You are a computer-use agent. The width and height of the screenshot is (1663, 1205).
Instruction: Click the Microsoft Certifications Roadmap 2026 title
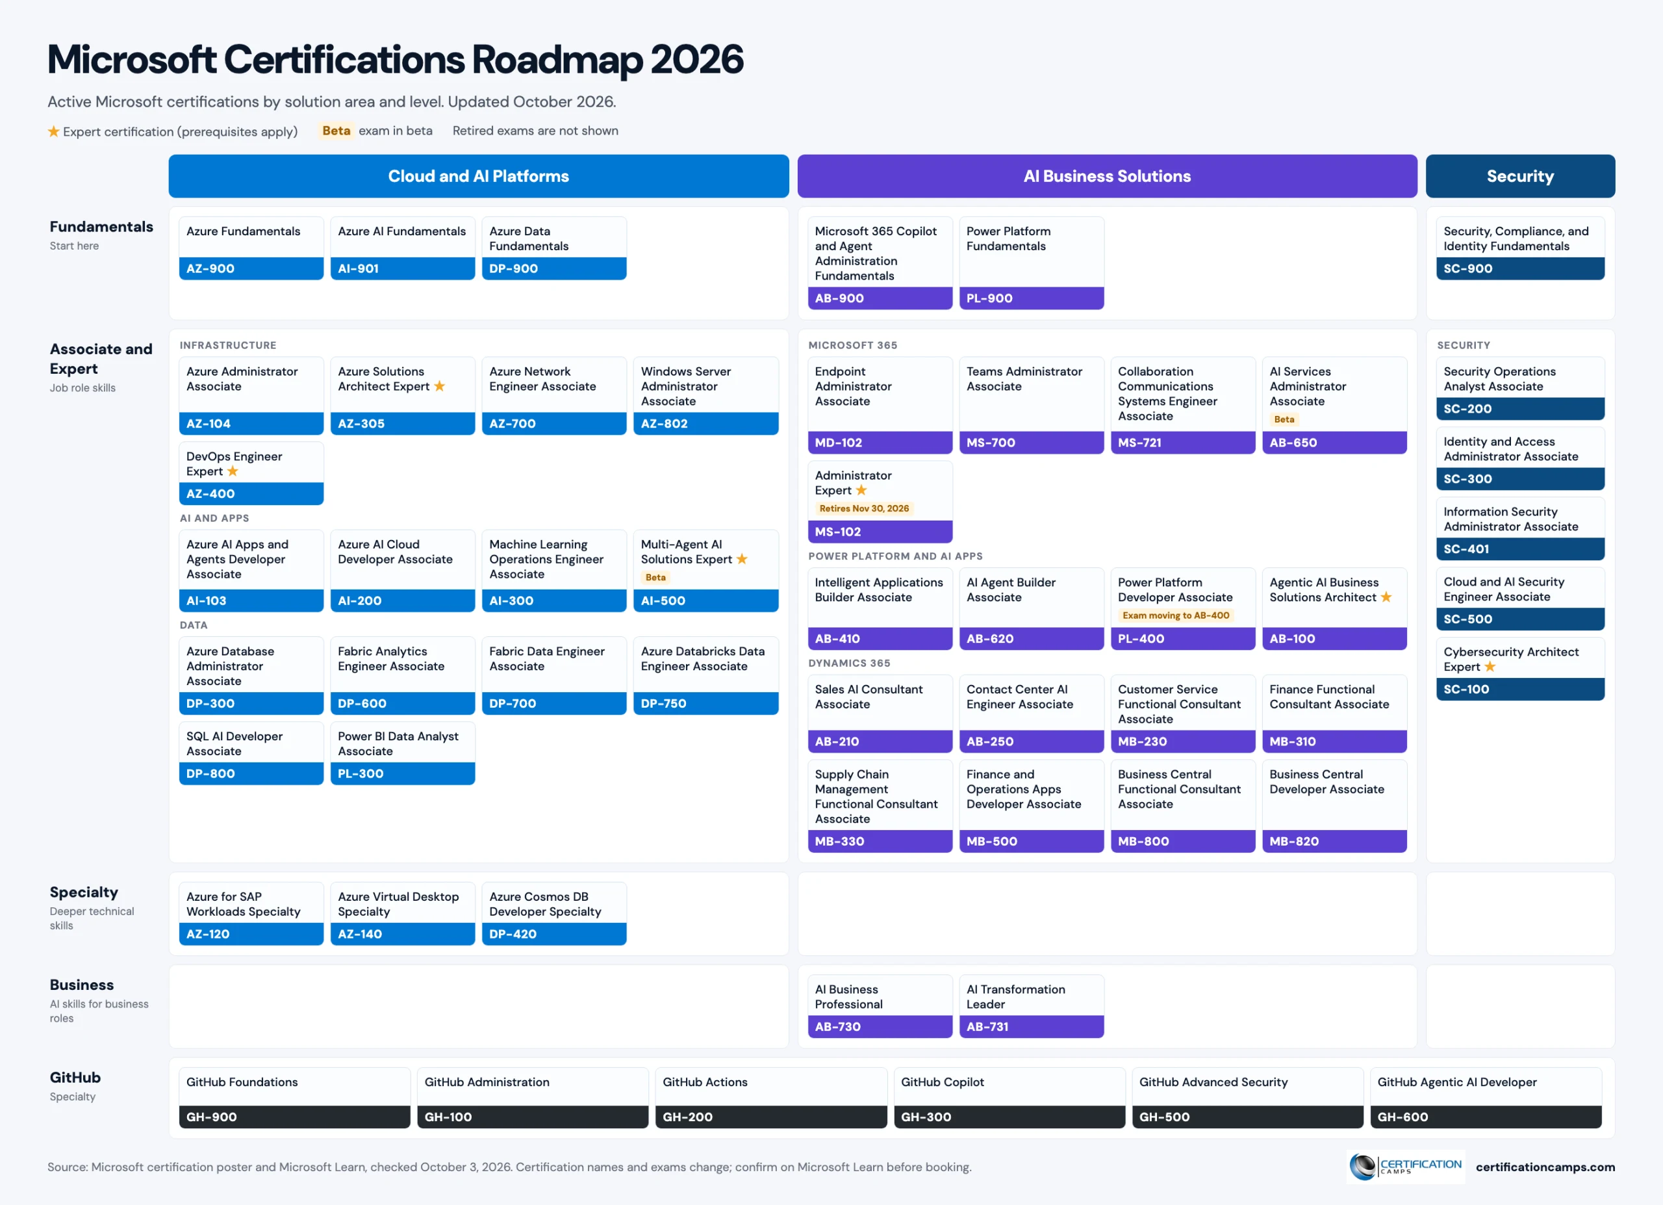point(396,59)
